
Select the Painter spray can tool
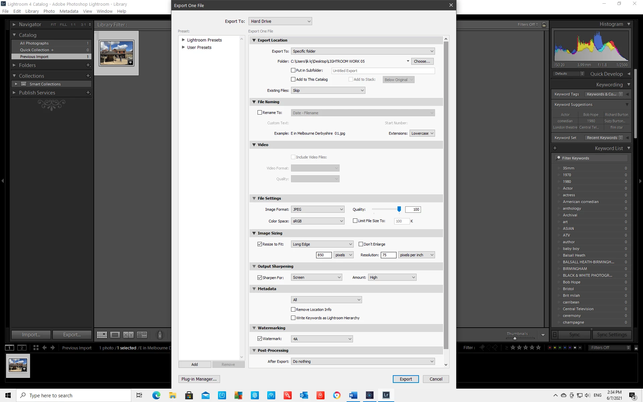160,335
